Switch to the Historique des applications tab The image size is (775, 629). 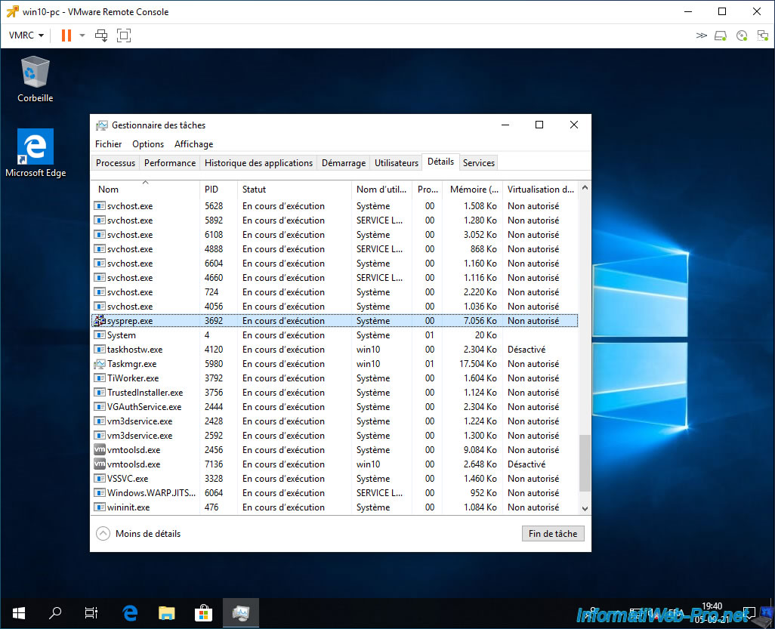click(x=258, y=162)
